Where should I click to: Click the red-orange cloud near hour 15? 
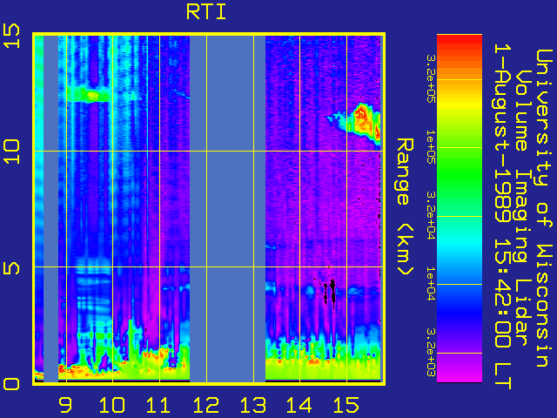pos(364,123)
